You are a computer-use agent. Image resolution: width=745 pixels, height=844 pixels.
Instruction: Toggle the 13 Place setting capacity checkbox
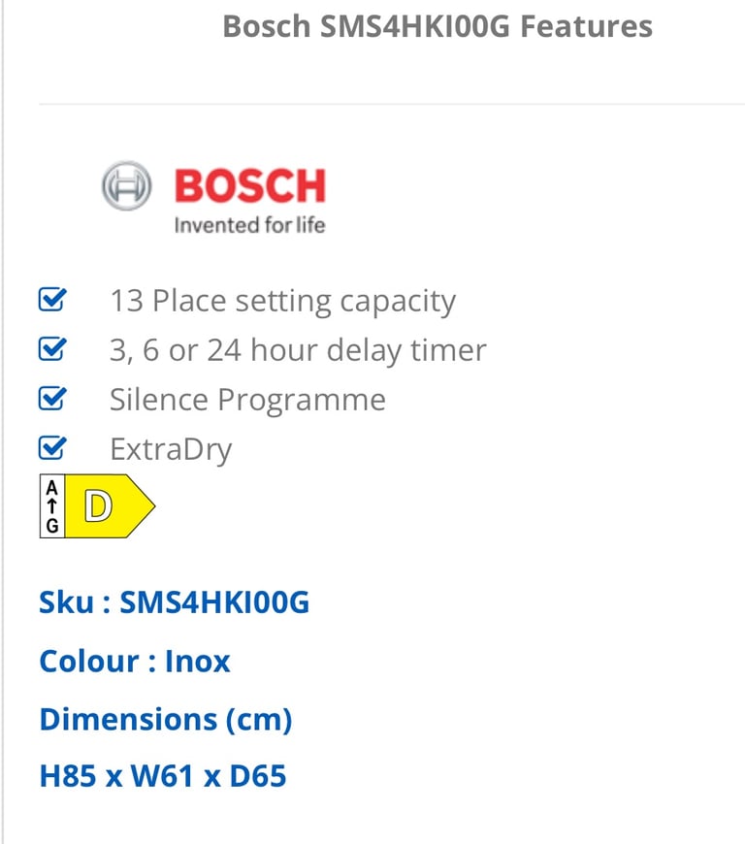tap(51, 301)
